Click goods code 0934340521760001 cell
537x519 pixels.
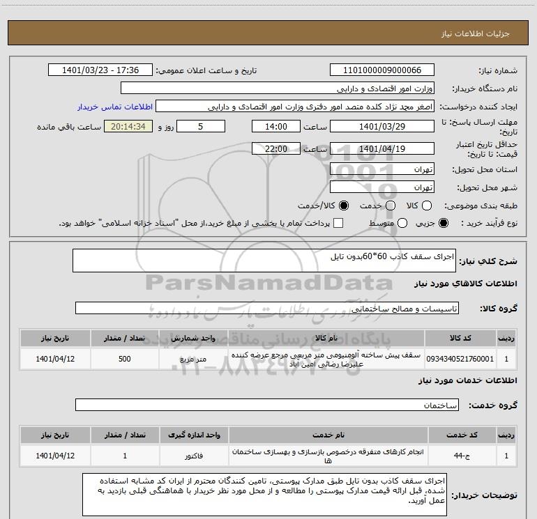click(460, 359)
